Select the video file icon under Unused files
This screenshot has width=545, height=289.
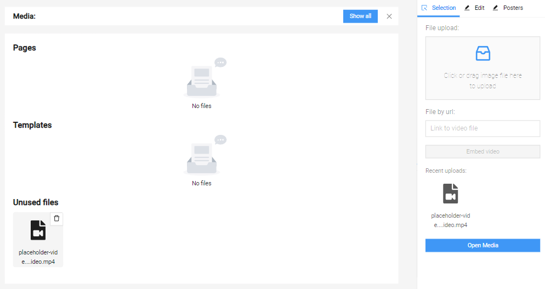coord(38,230)
